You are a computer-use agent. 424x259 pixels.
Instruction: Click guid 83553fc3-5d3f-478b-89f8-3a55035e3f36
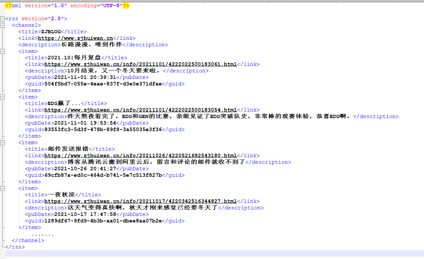tap(103, 129)
